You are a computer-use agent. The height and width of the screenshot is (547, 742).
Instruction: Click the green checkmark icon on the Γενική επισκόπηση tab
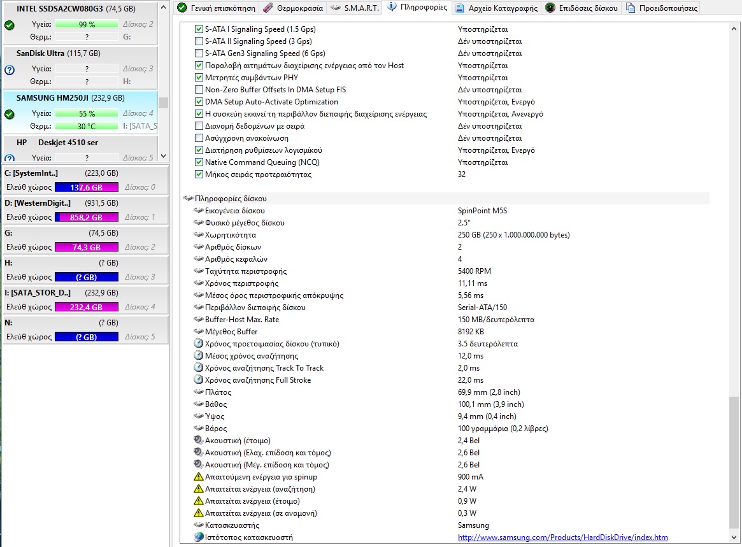[182, 8]
